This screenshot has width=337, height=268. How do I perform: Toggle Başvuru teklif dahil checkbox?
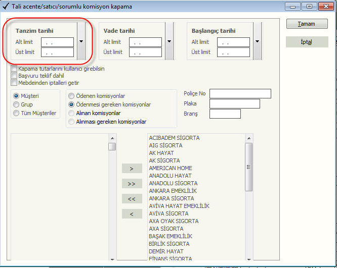14,76
